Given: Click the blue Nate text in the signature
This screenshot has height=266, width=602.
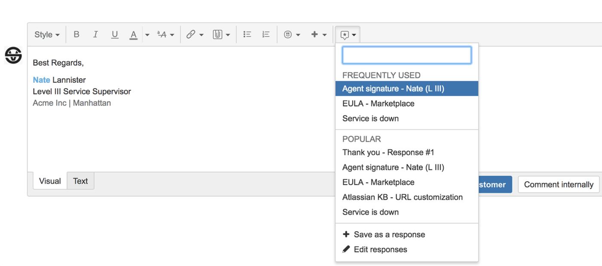Looking at the screenshot, I should (x=41, y=80).
